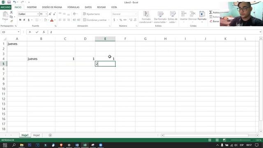Image resolution: width=263 pixels, height=148 pixels.
Task: Confirm entry with the checkmark button
Action: tap(37, 32)
